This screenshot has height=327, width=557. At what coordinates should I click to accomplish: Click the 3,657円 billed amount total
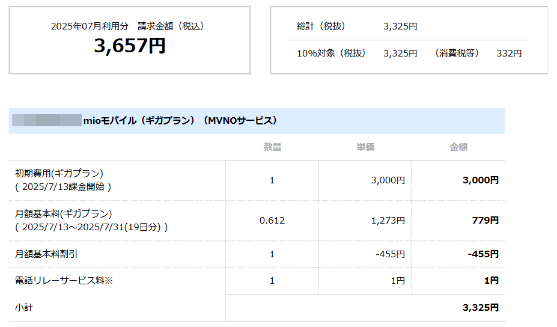click(x=129, y=46)
